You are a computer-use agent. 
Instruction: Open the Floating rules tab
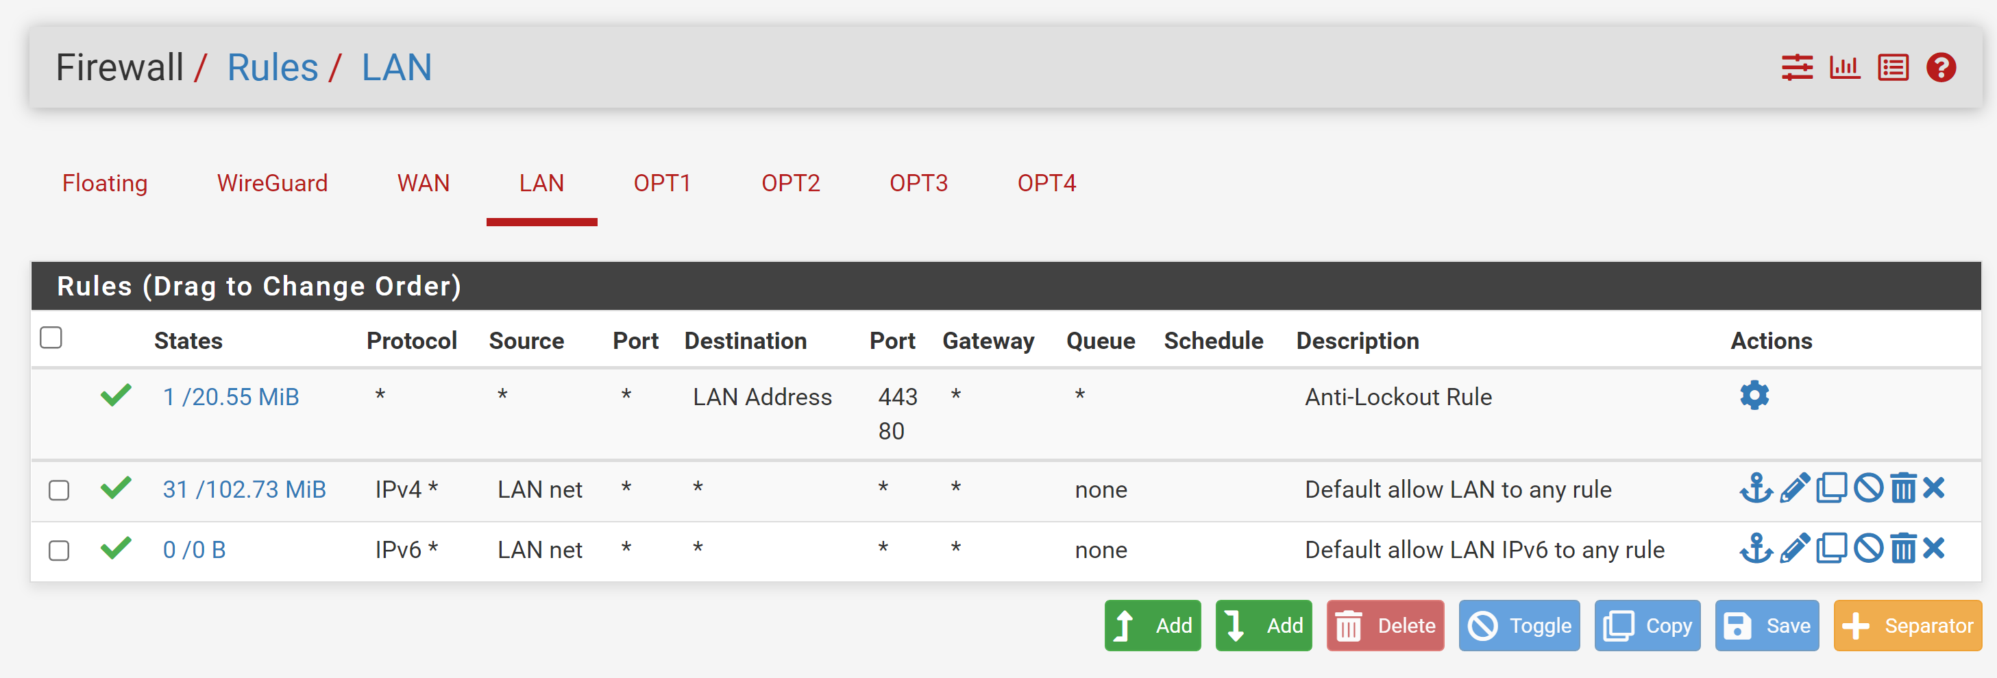[105, 183]
